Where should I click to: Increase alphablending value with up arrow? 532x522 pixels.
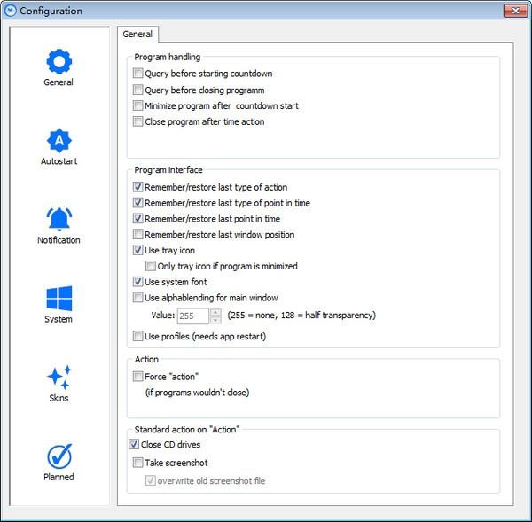[x=215, y=312]
